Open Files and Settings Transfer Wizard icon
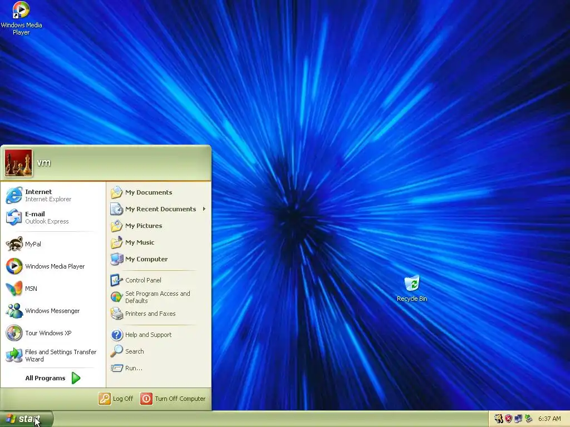 point(14,355)
